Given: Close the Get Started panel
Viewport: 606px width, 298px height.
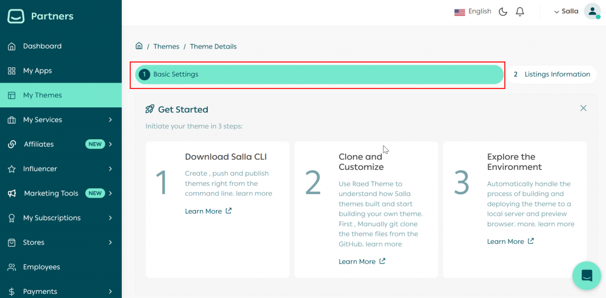Looking at the screenshot, I should pyautogui.click(x=584, y=108).
